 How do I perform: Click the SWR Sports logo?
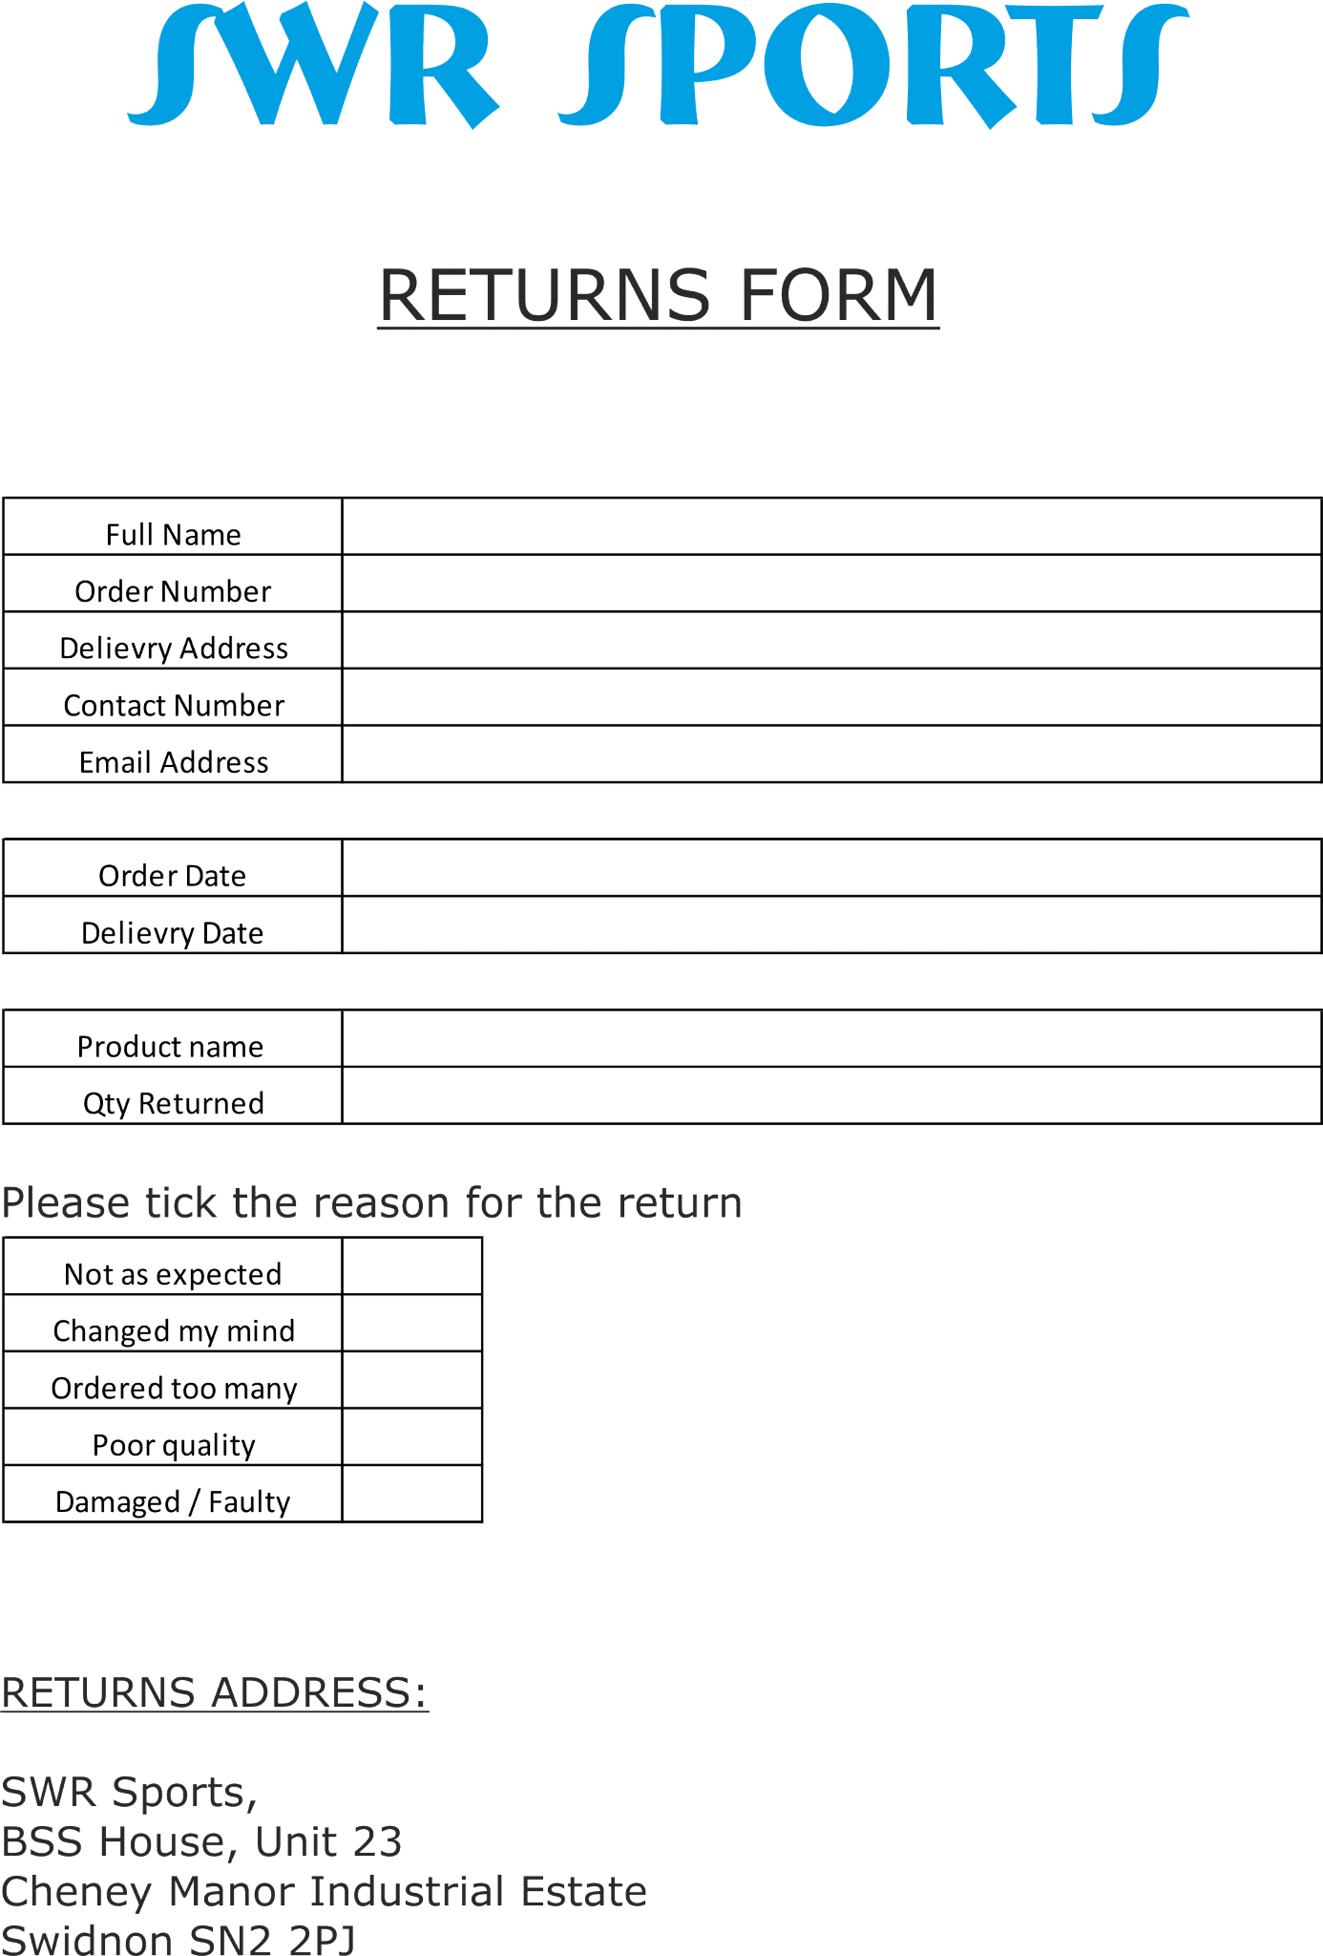pyautogui.click(x=659, y=67)
